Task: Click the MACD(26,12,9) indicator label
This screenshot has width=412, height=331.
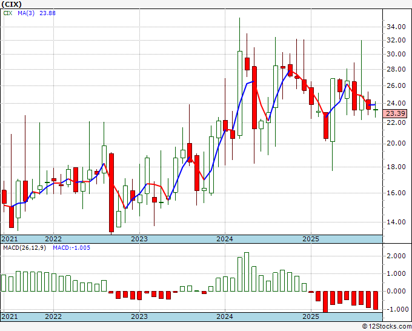Action: (24, 248)
